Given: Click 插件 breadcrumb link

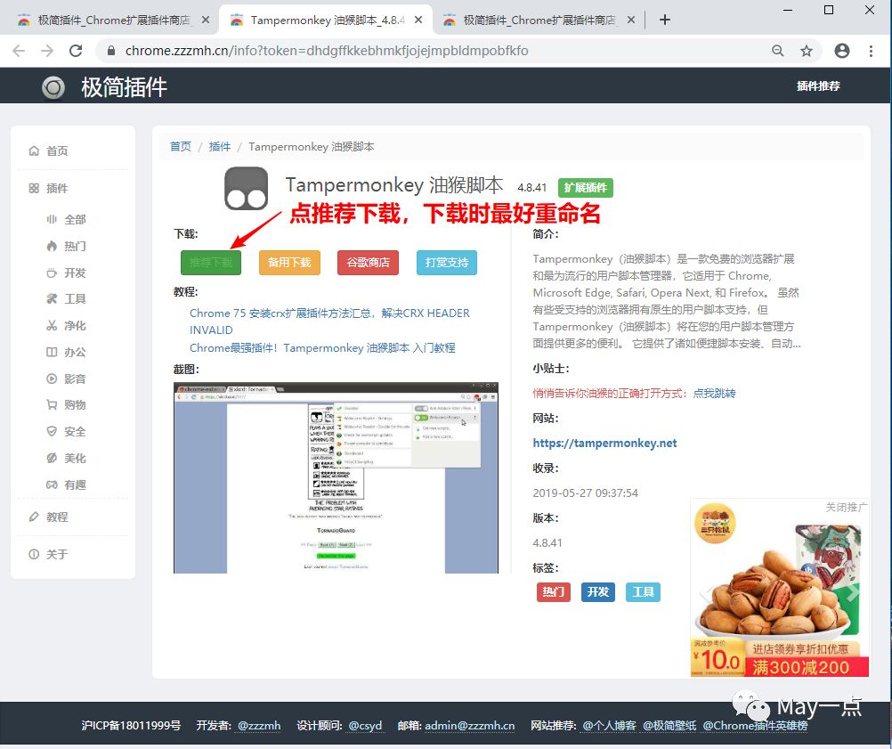Looking at the screenshot, I should pos(220,147).
